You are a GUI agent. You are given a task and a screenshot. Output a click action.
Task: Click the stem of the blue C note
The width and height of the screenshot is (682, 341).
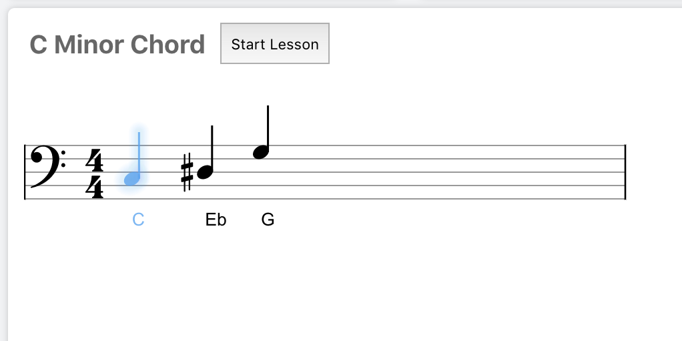tap(139, 153)
